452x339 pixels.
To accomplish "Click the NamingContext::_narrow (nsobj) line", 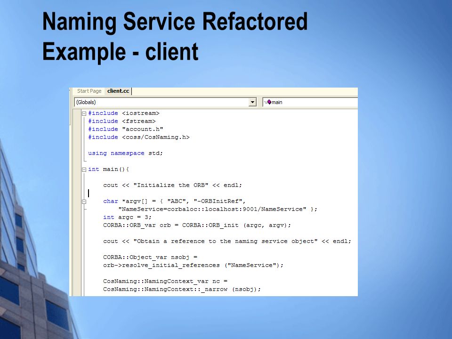I will coord(182,289).
